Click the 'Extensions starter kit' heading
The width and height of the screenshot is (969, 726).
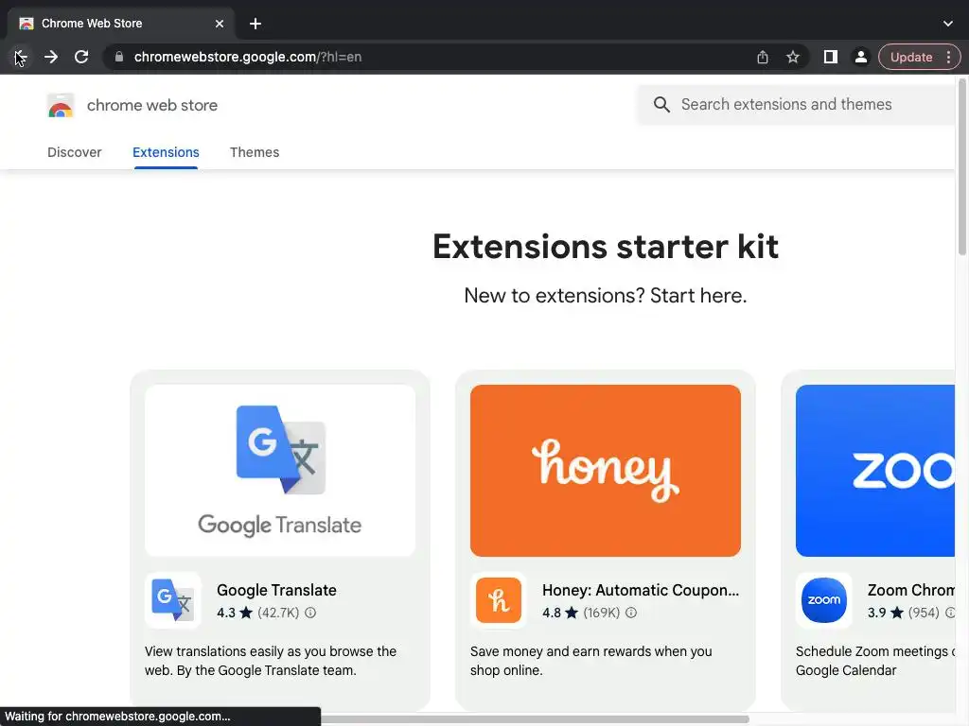(x=606, y=247)
